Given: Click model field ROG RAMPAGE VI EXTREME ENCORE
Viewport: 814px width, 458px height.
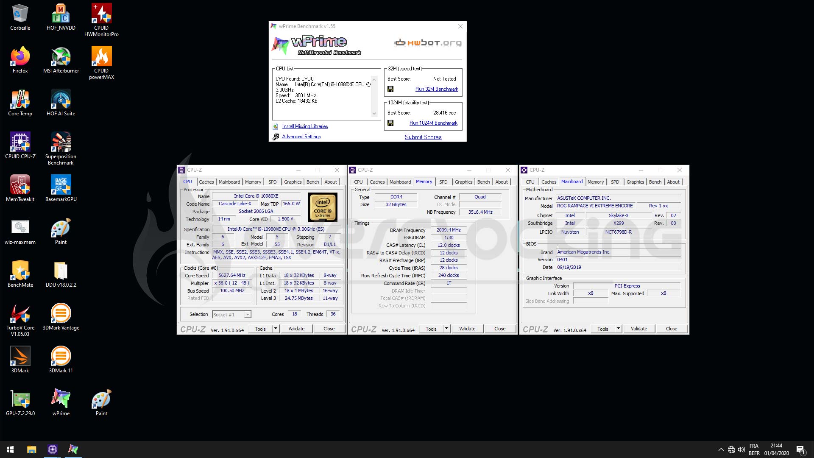Looking at the screenshot, I should pos(595,206).
